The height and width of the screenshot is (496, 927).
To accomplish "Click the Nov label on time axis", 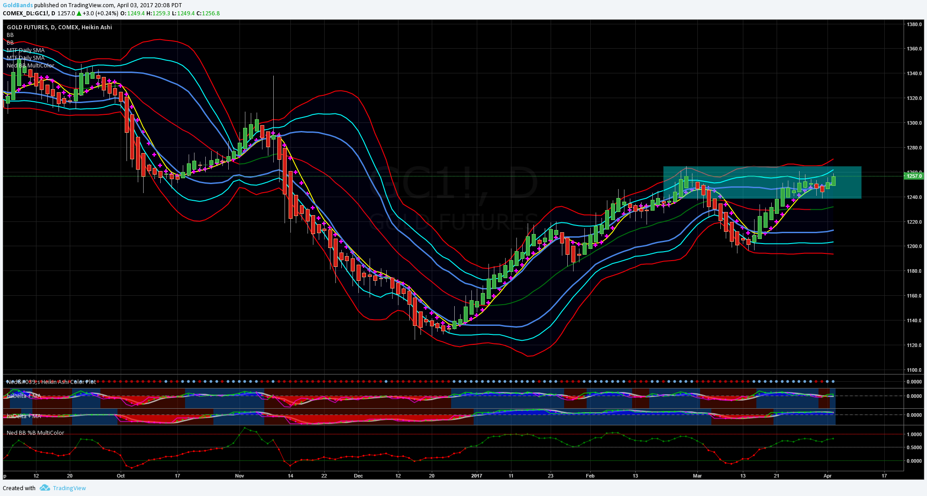I will pos(240,475).
